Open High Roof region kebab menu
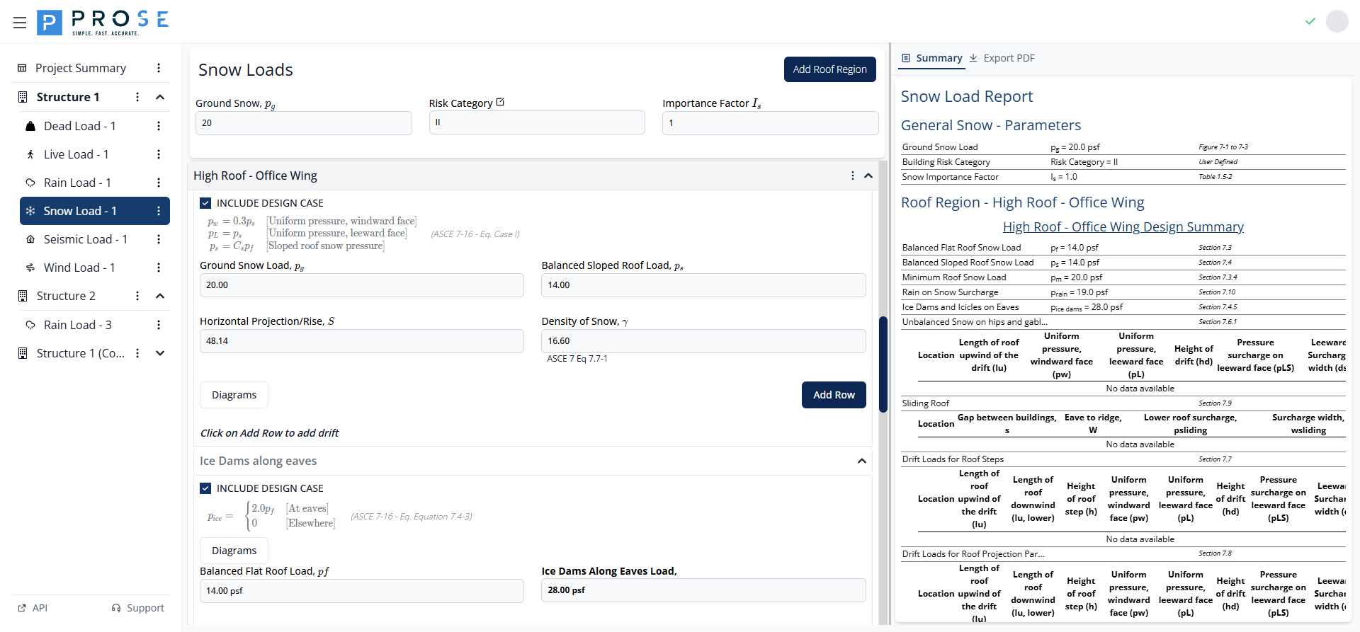The image size is (1360, 632). 852,176
